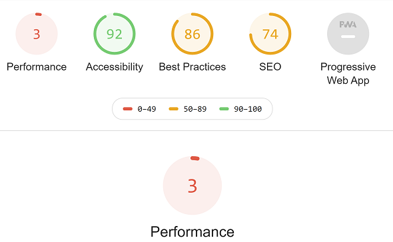Click the 50-89 range text
The height and width of the screenshot is (242, 393).
[195, 109]
